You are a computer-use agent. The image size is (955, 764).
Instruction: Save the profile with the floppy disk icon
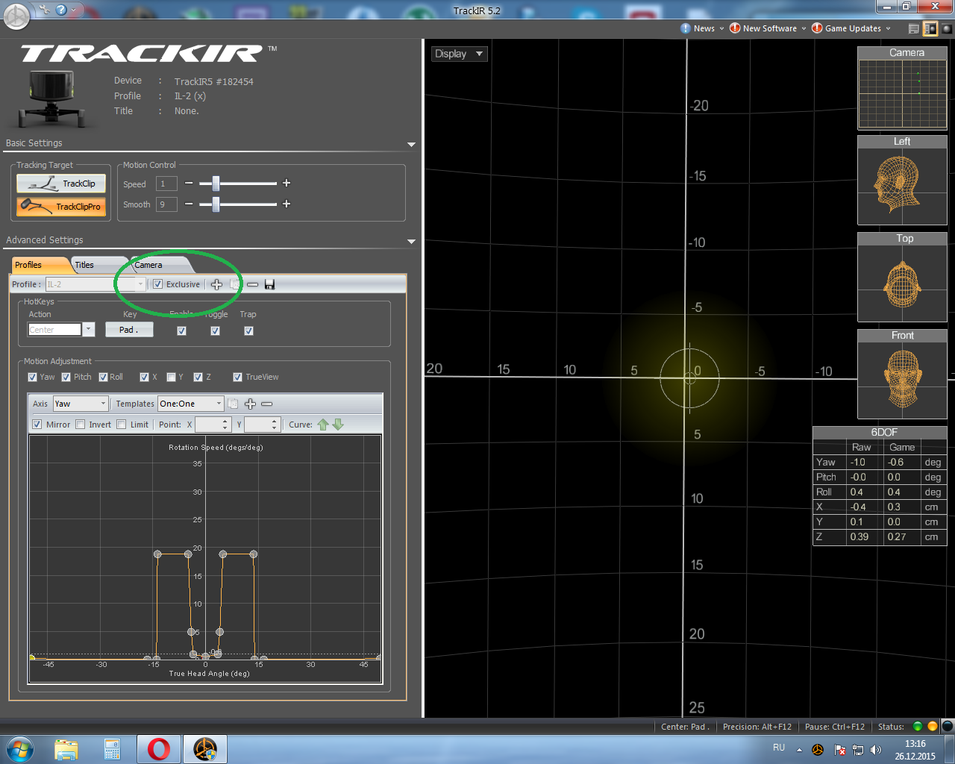click(269, 284)
